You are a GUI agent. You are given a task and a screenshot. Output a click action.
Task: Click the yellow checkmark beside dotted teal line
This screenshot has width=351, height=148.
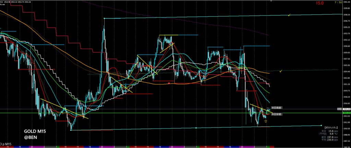pos(281,71)
